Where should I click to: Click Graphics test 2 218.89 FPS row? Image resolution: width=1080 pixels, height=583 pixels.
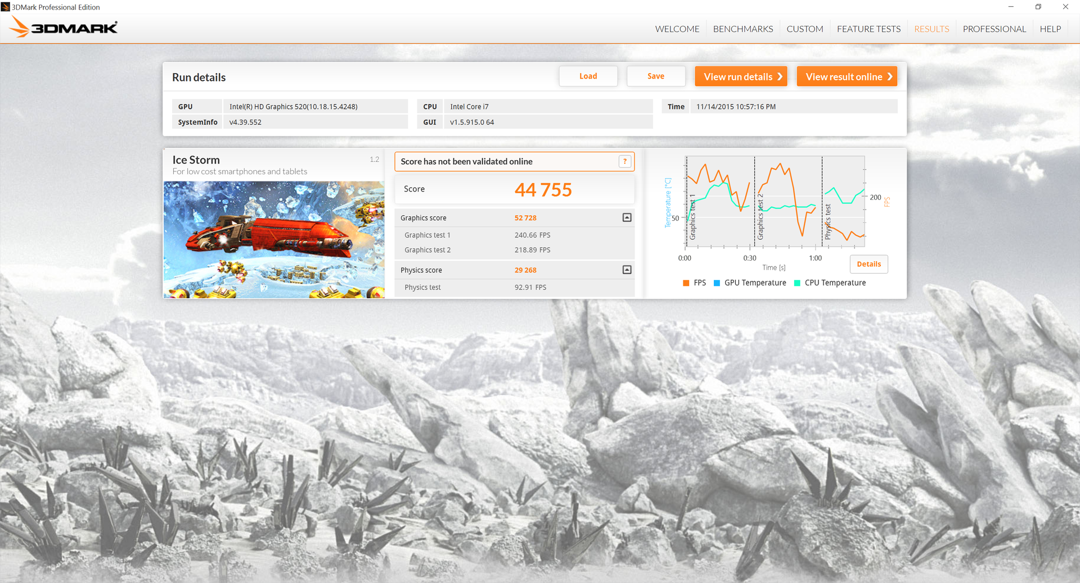pyautogui.click(x=514, y=250)
